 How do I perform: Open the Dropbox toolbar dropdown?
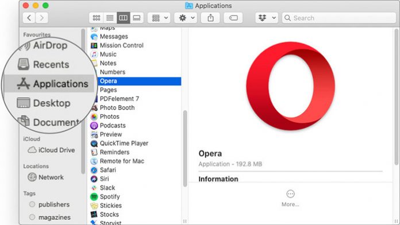(x=267, y=18)
